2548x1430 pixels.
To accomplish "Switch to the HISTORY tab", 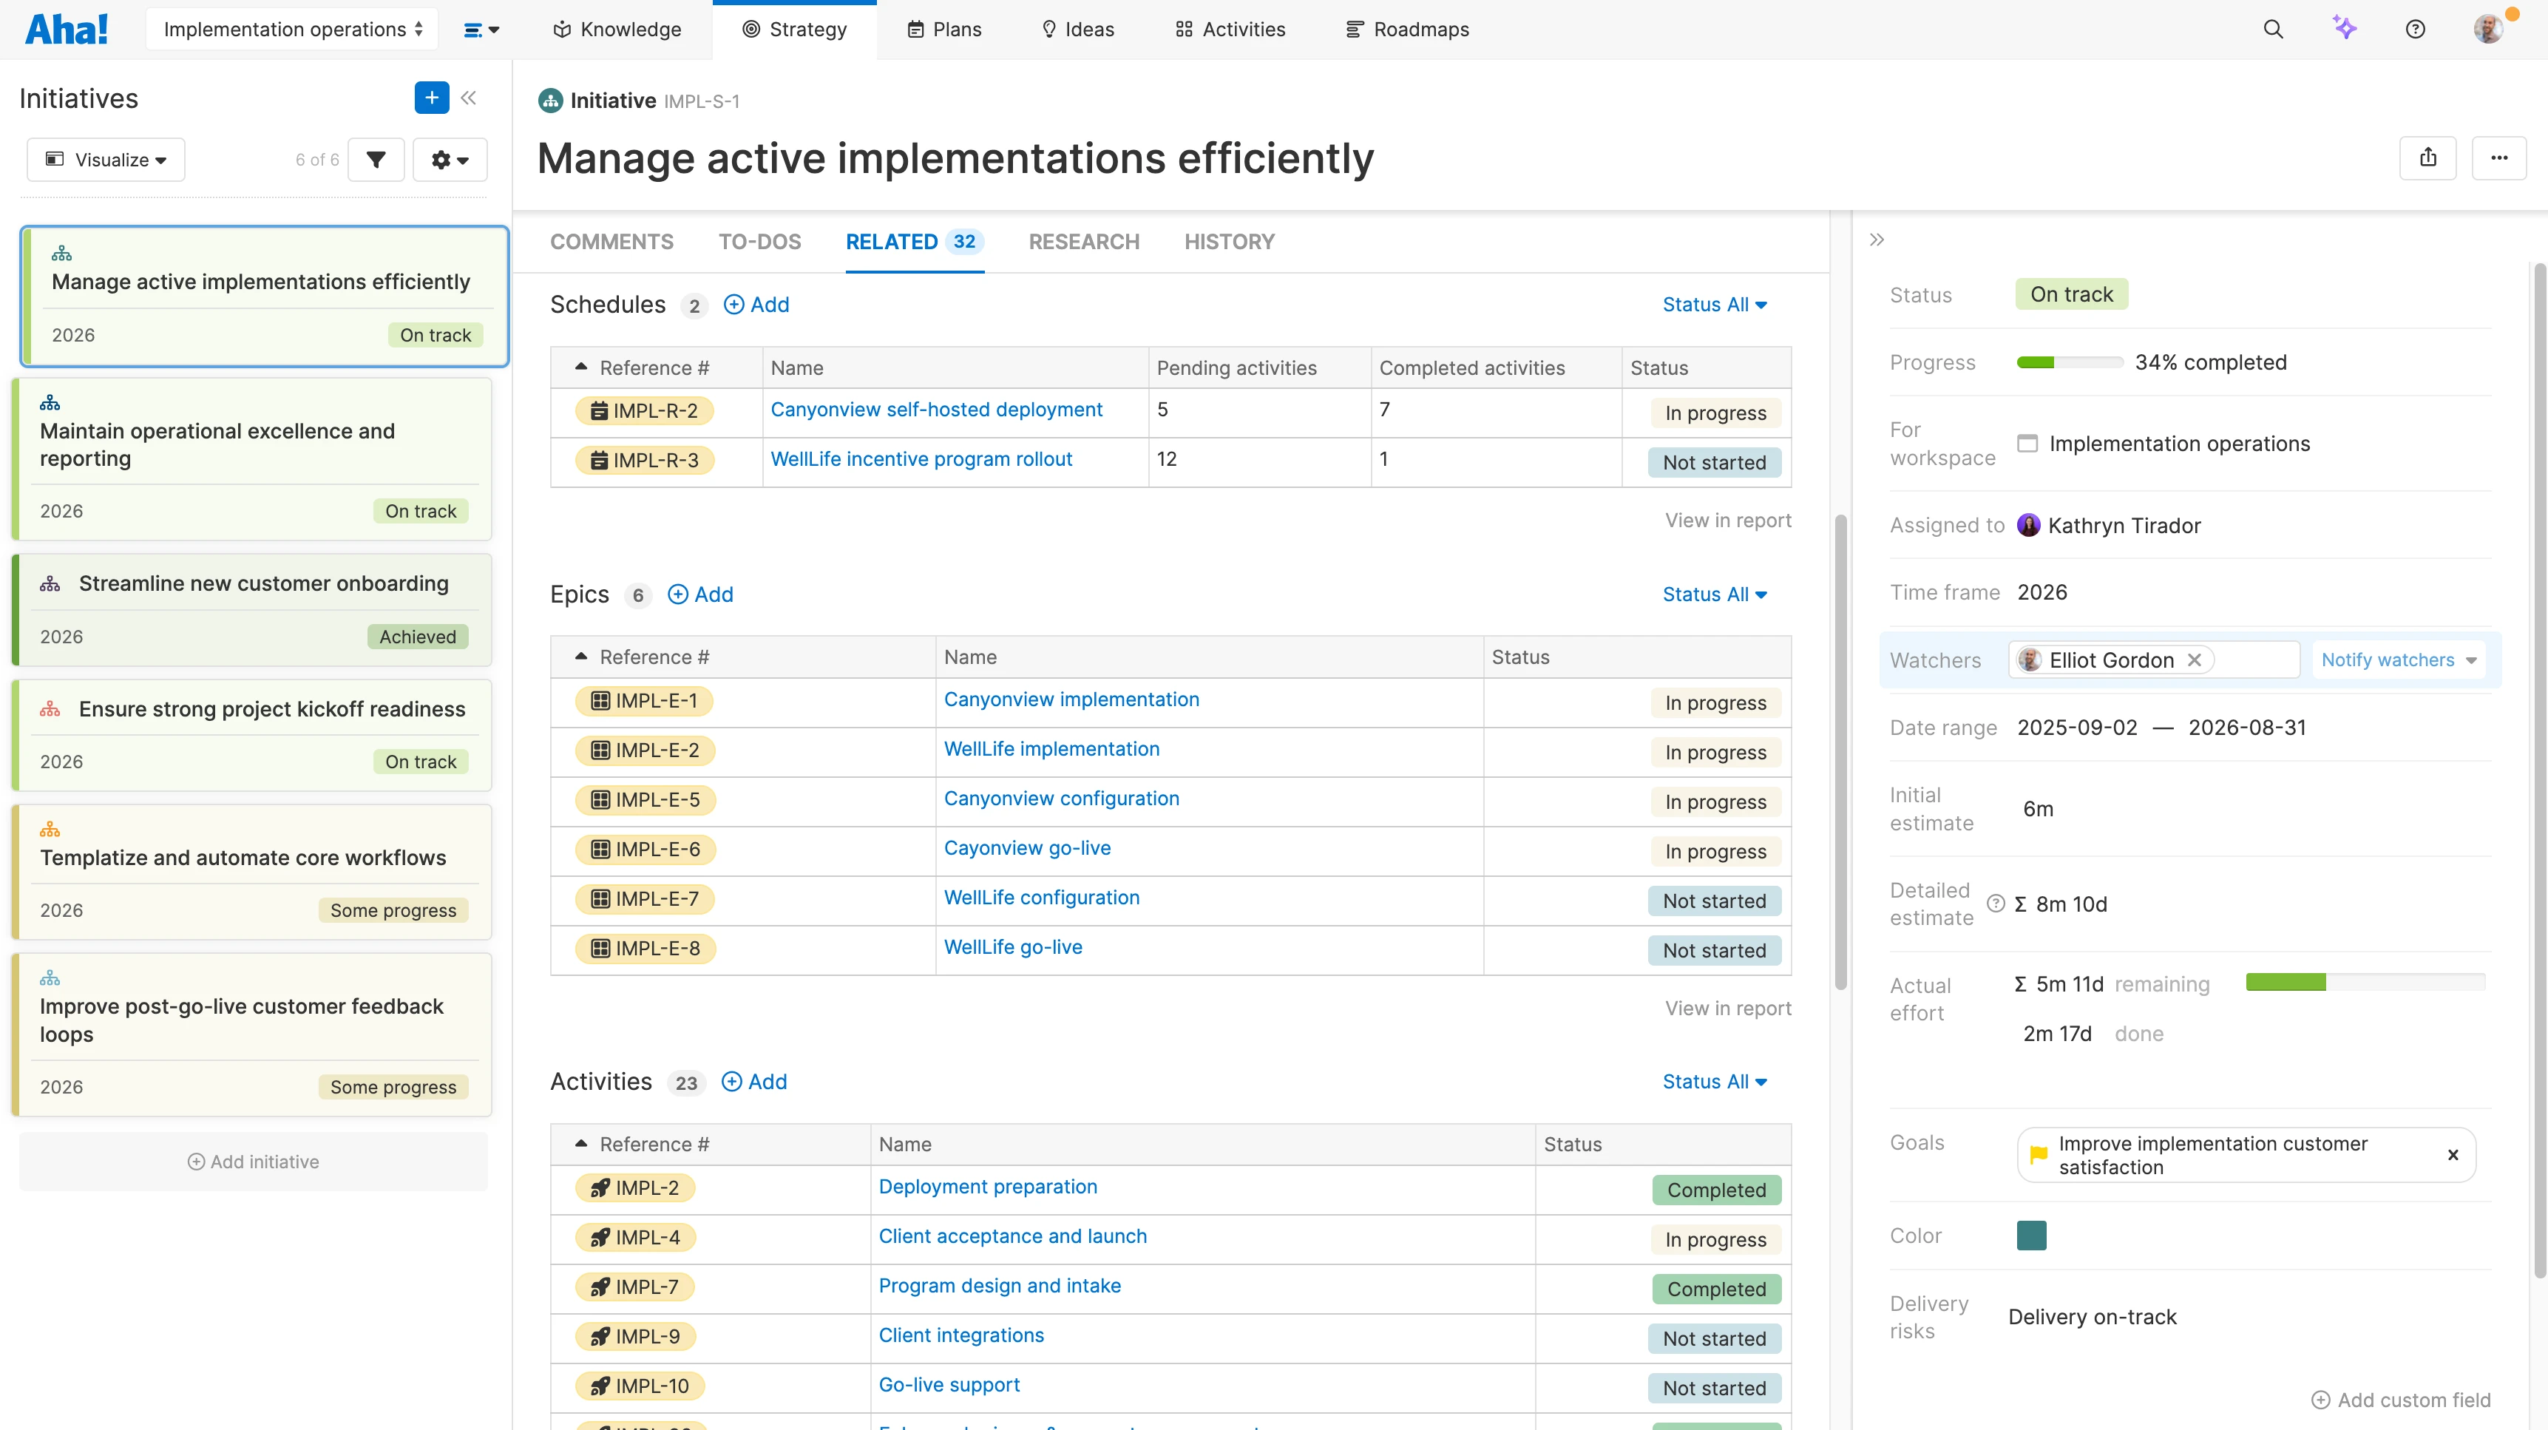I will (1230, 241).
